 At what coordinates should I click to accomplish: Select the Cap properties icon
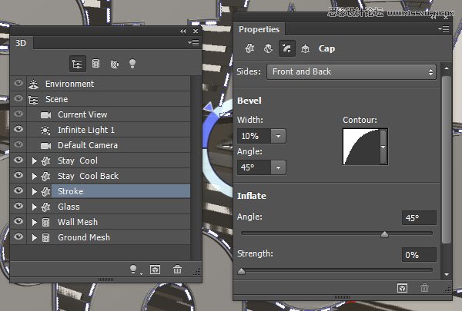(x=286, y=48)
